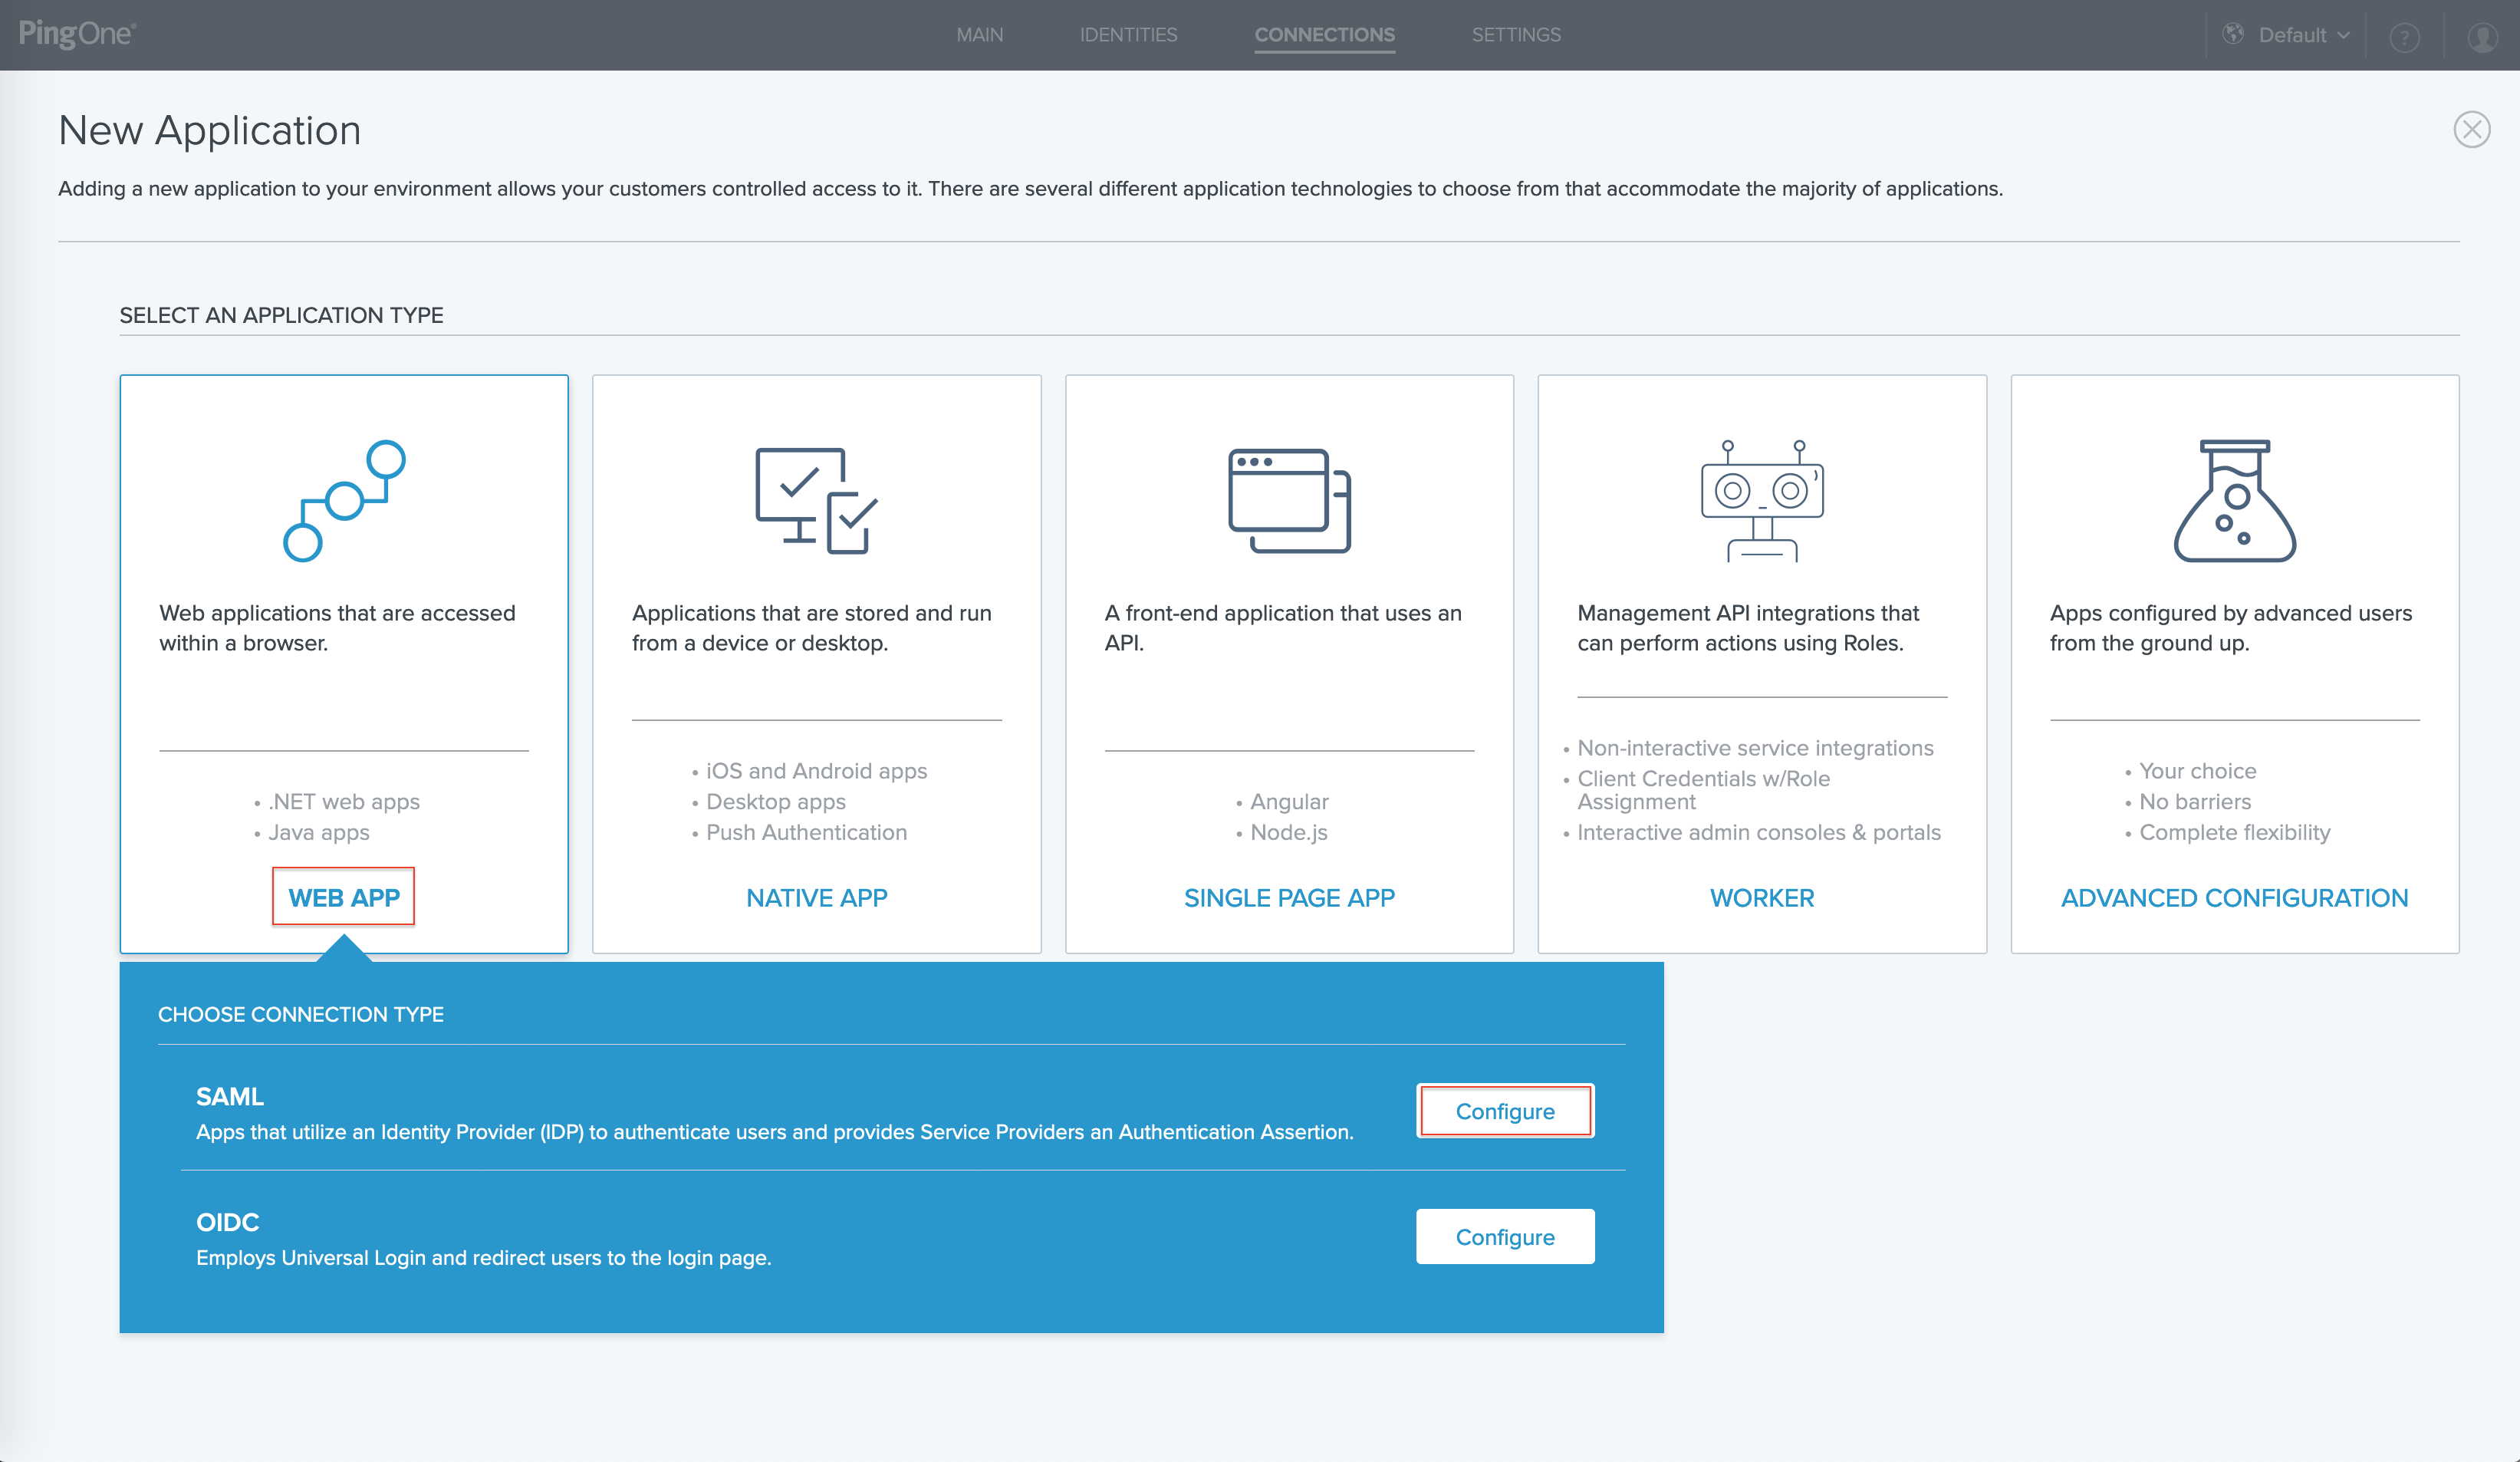Open help using the question mark icon

click(2404, 35)
